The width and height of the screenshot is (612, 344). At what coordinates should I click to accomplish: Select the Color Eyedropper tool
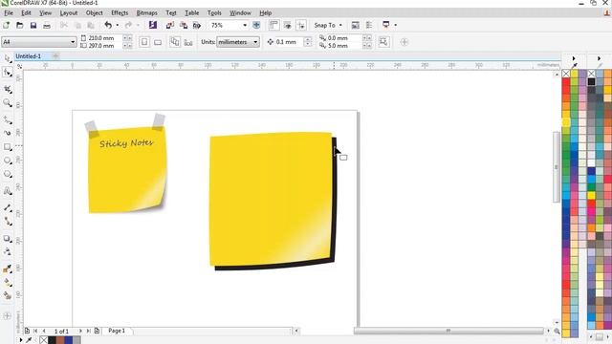click(x=8, y=269)
